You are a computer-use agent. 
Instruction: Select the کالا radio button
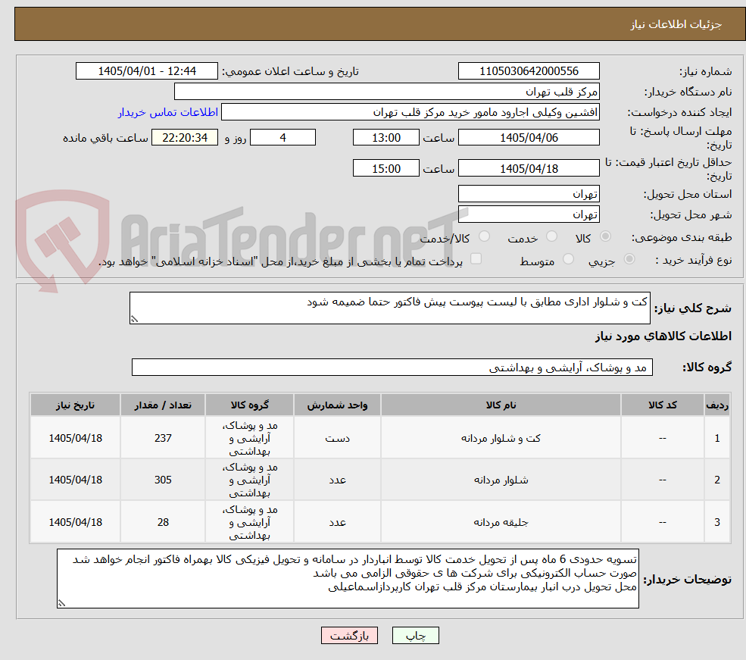click(x=606, y=236)
